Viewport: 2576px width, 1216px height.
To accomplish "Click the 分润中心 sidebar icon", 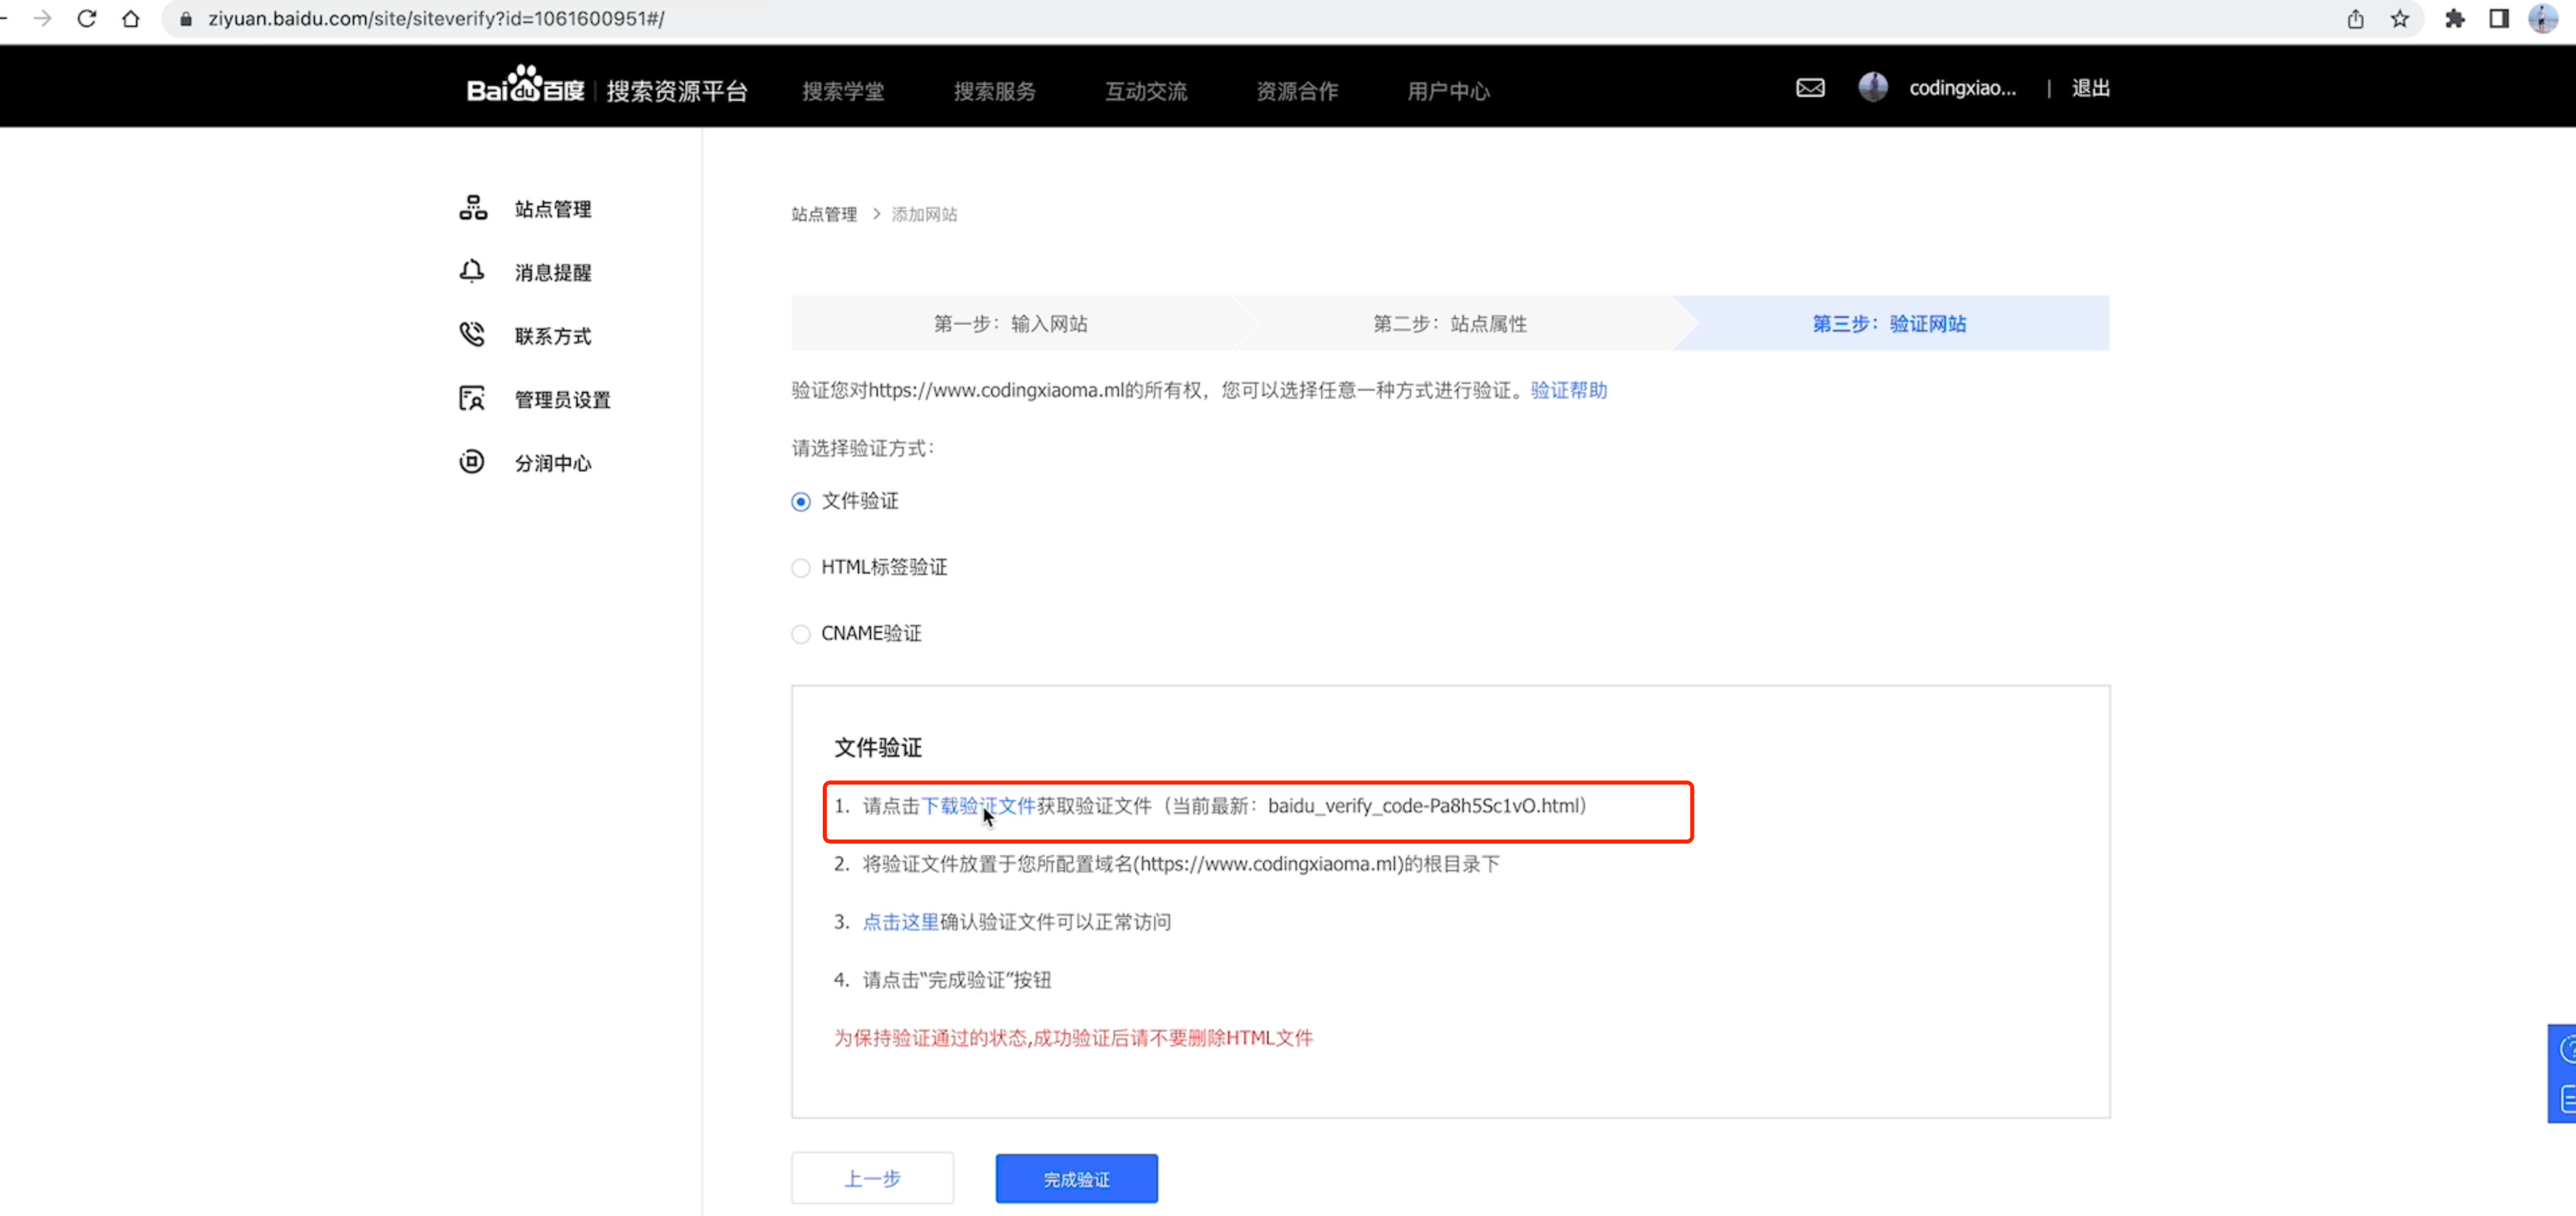I will pyautogui.click(x=472, y=461).
